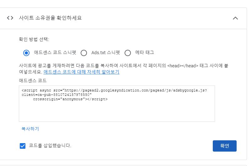Uncheck the '코드를 삽입했습니다' checkbox
The image size is (252, 166).
coord(23,146)
